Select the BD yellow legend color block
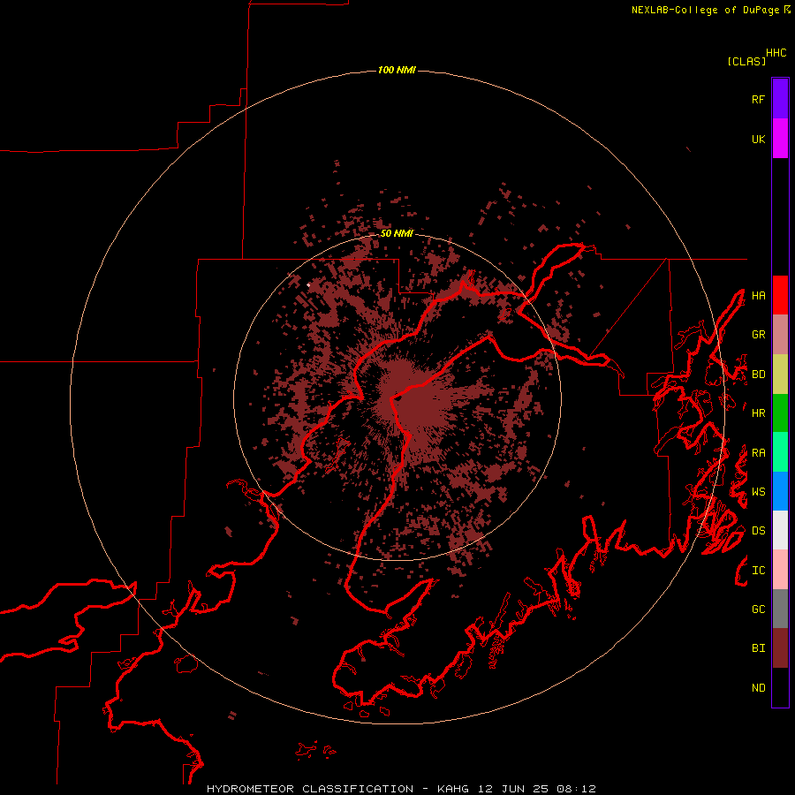 pyautogui.click(x=780, y=374)
